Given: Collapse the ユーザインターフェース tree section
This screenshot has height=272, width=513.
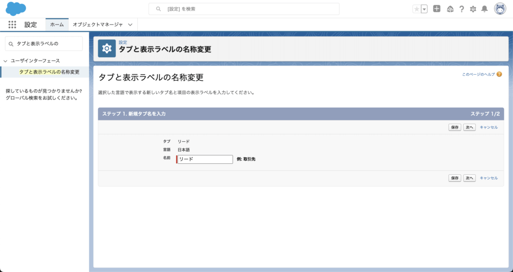Looking at the screenshot, I should click(5, 61).
